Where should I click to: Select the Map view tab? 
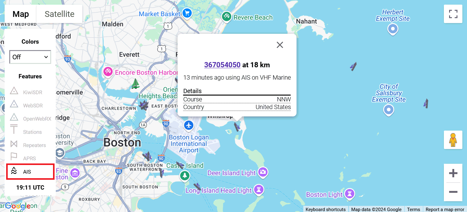(21, 14)
